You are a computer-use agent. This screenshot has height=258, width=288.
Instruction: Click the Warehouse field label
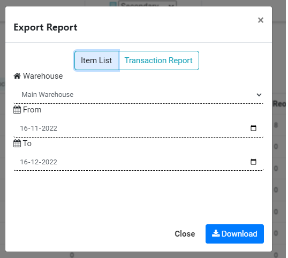(43, 76)
